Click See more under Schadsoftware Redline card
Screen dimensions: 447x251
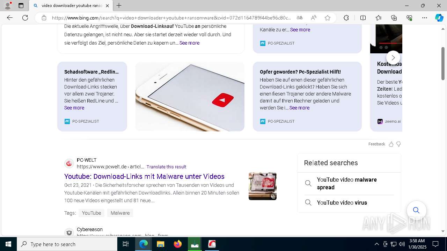click(74, 108)
